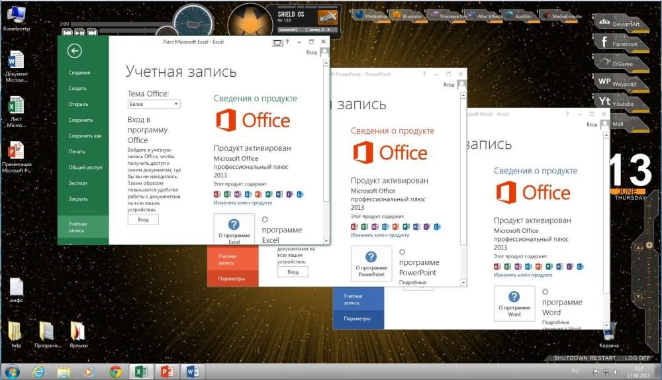
Task: Click the Вход button in Excel account page
Action: pos(143,219)
